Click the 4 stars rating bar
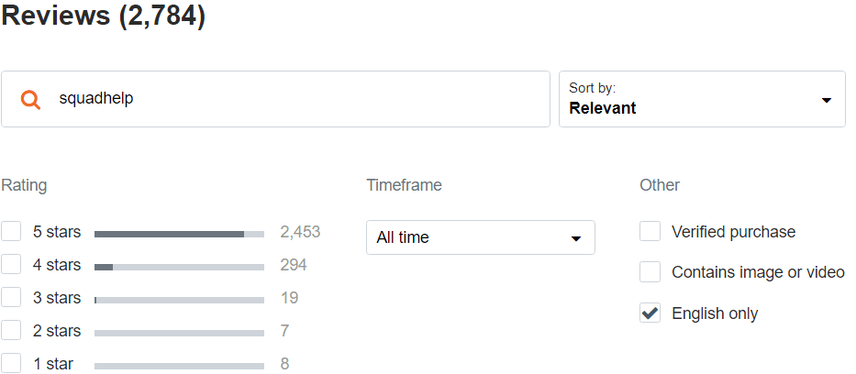This screenshot has height=374, width=856. (179, 267)
